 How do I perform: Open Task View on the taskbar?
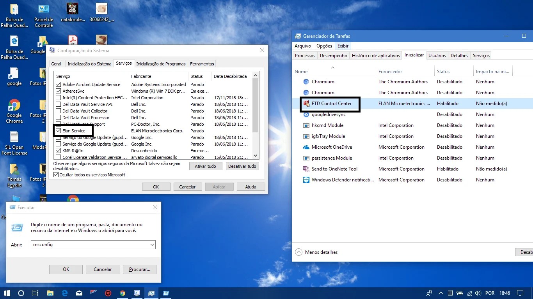(x=35, y=293)
